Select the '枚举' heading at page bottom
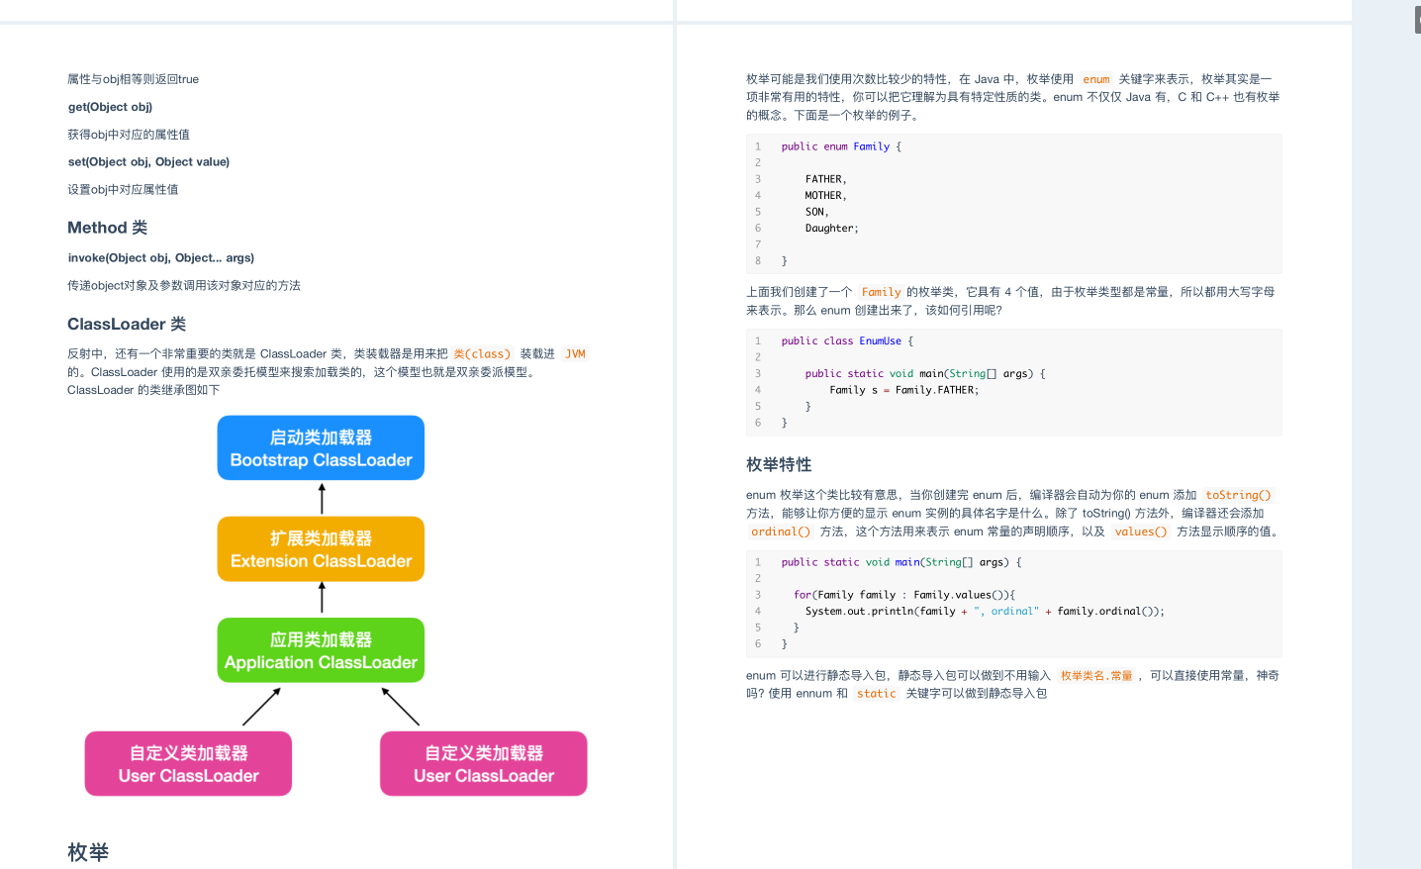The height and width of the screenshot is (869, 1421). click(x=88, y=852)
